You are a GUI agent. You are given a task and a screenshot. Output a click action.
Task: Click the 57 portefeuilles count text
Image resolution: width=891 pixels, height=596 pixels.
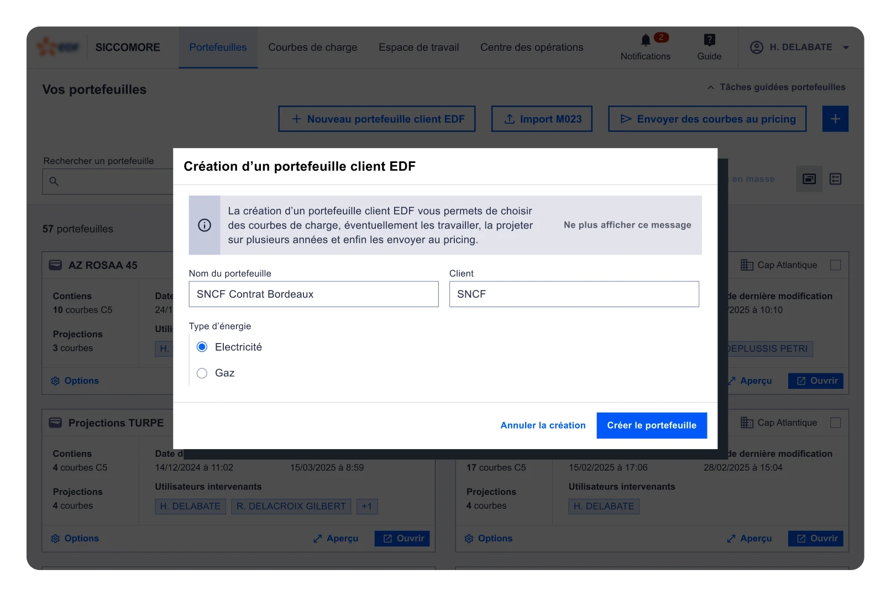pos(77,229)
